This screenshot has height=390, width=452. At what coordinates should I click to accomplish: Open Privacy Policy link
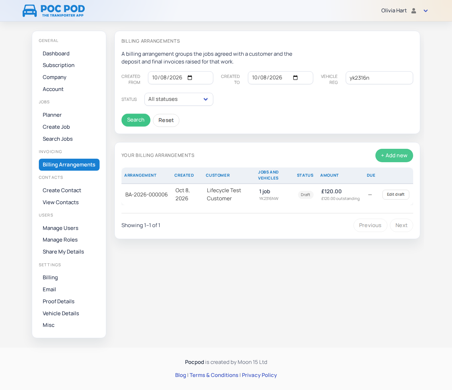tap(259, 375)
